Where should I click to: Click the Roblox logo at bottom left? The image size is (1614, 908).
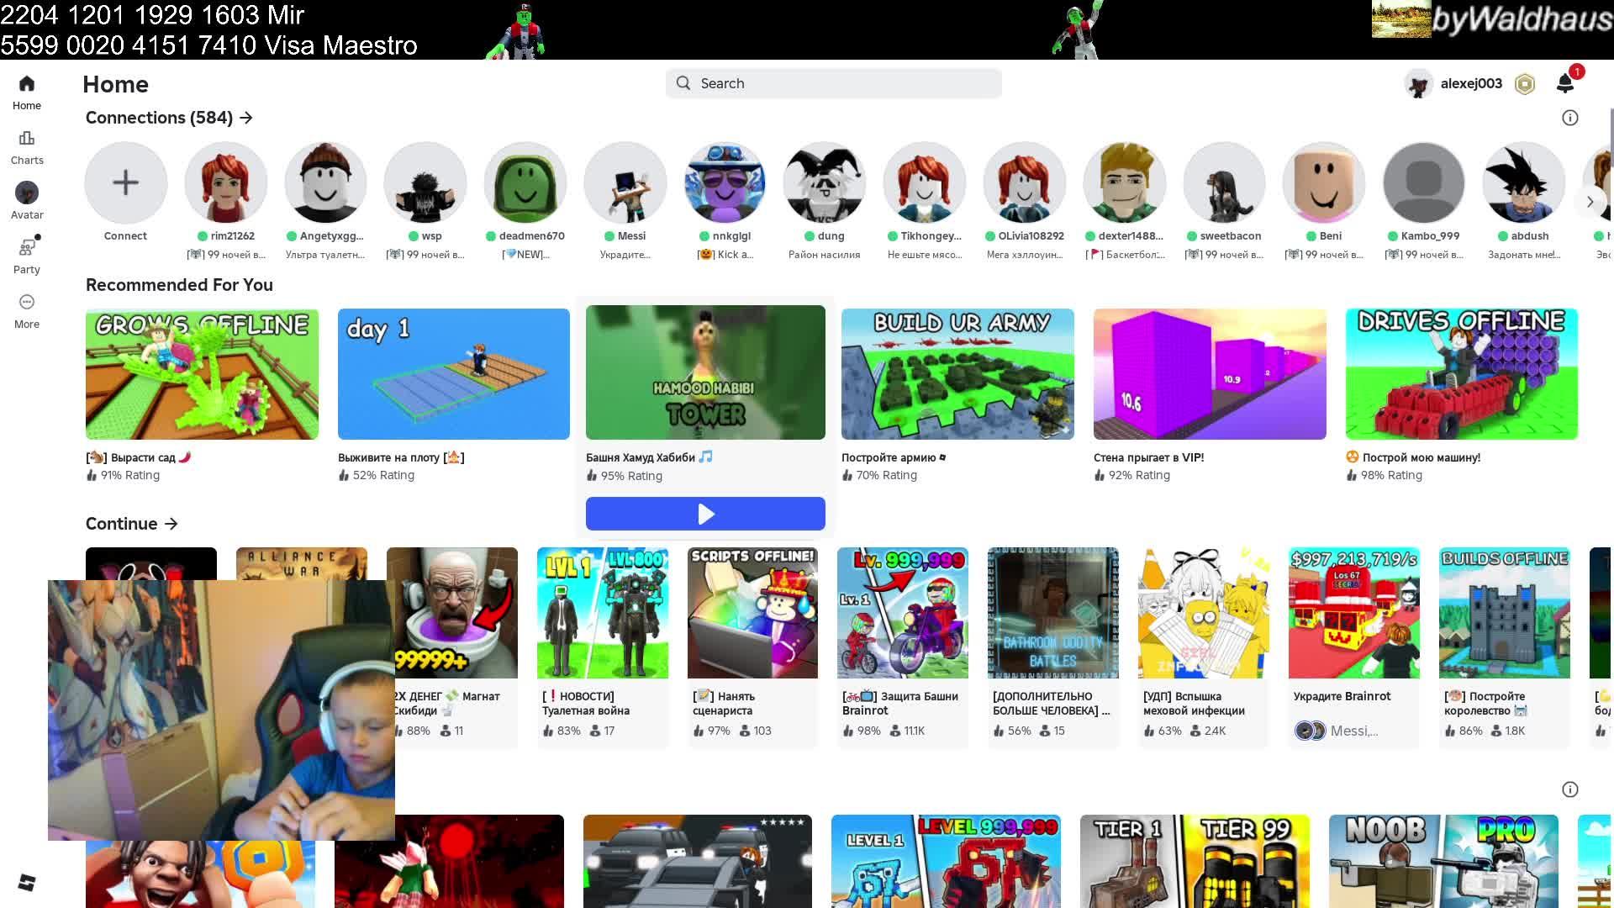pyautogui.click(x=27, y=882)
